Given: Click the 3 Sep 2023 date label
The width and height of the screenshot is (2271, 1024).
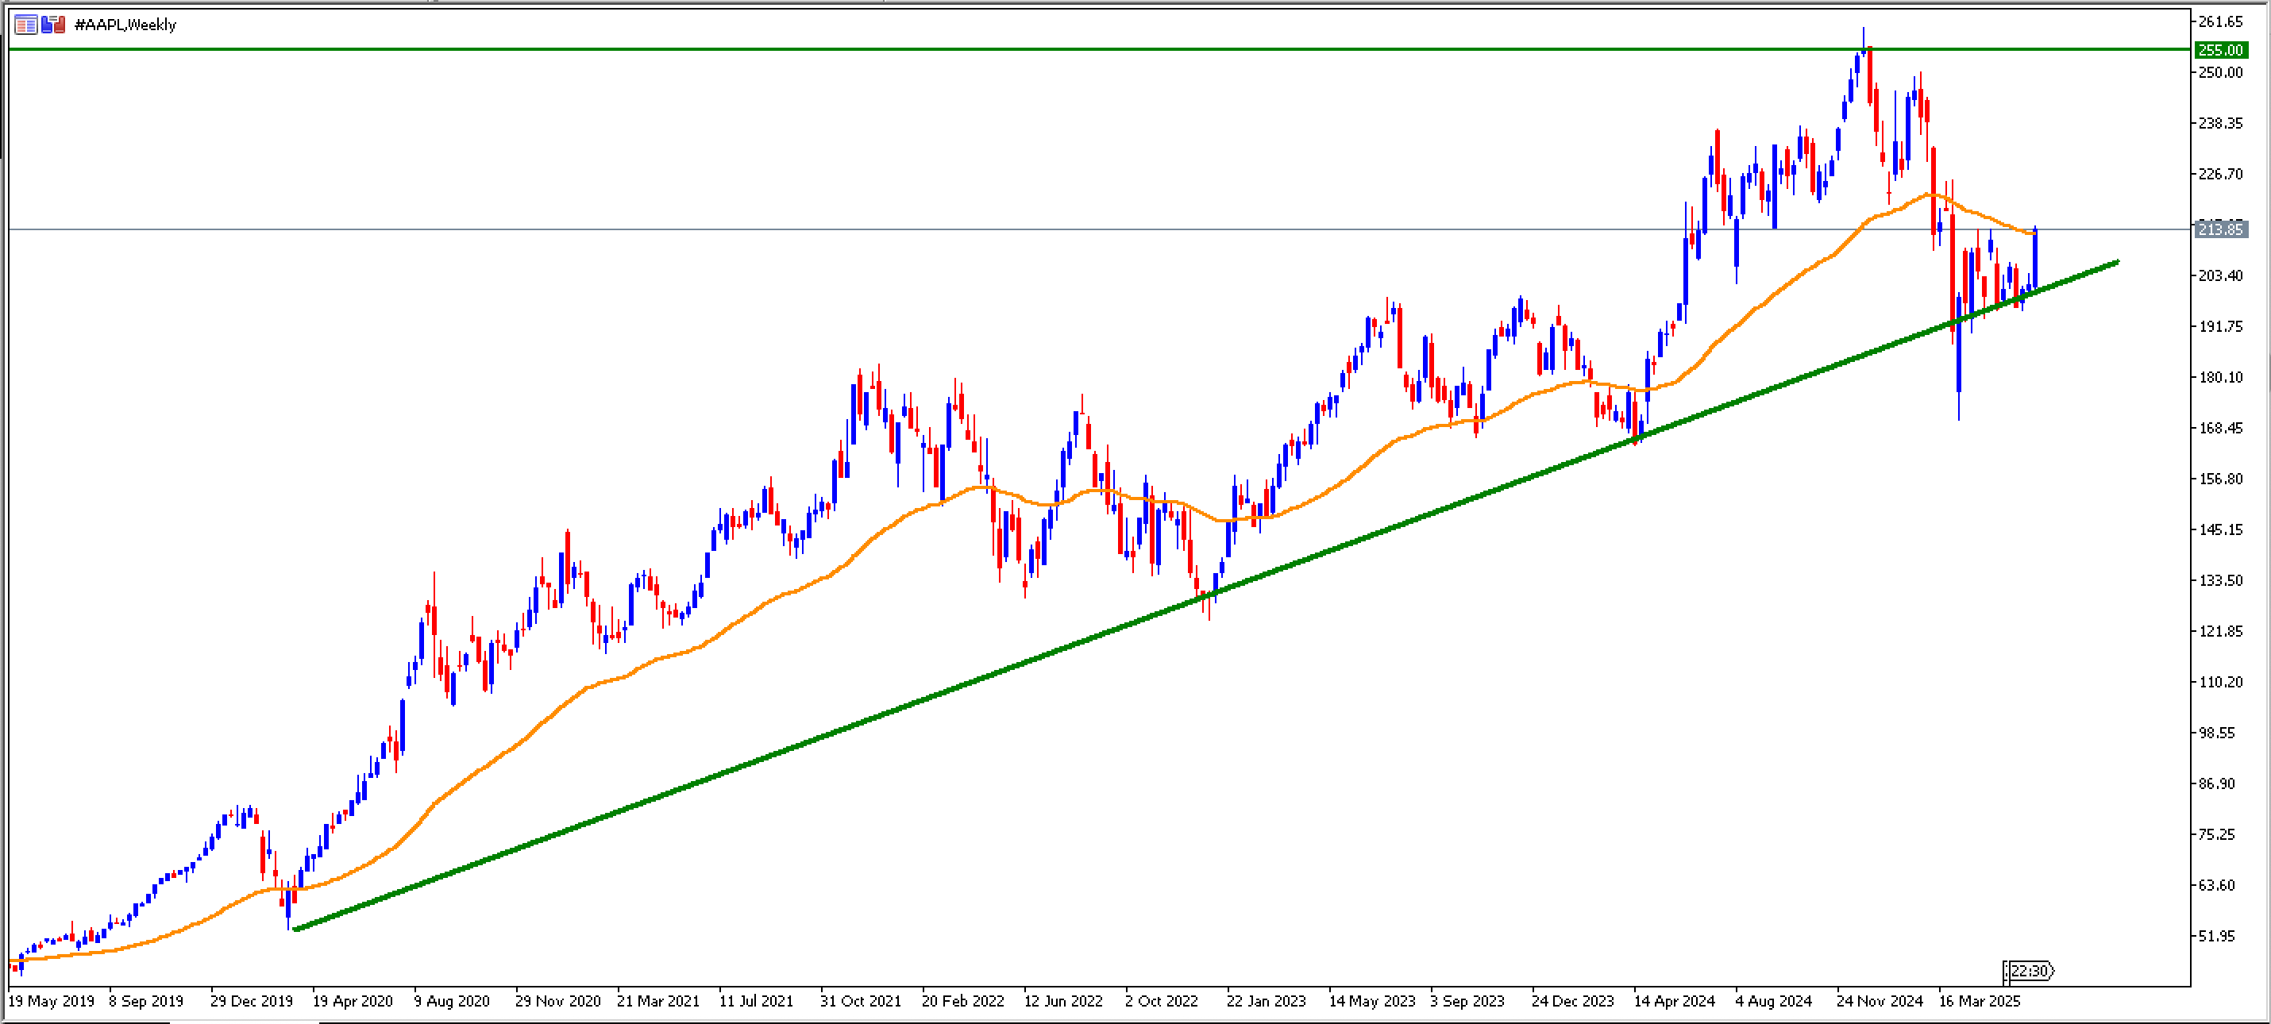Looking at the screenshot, I should 1468,1002.
